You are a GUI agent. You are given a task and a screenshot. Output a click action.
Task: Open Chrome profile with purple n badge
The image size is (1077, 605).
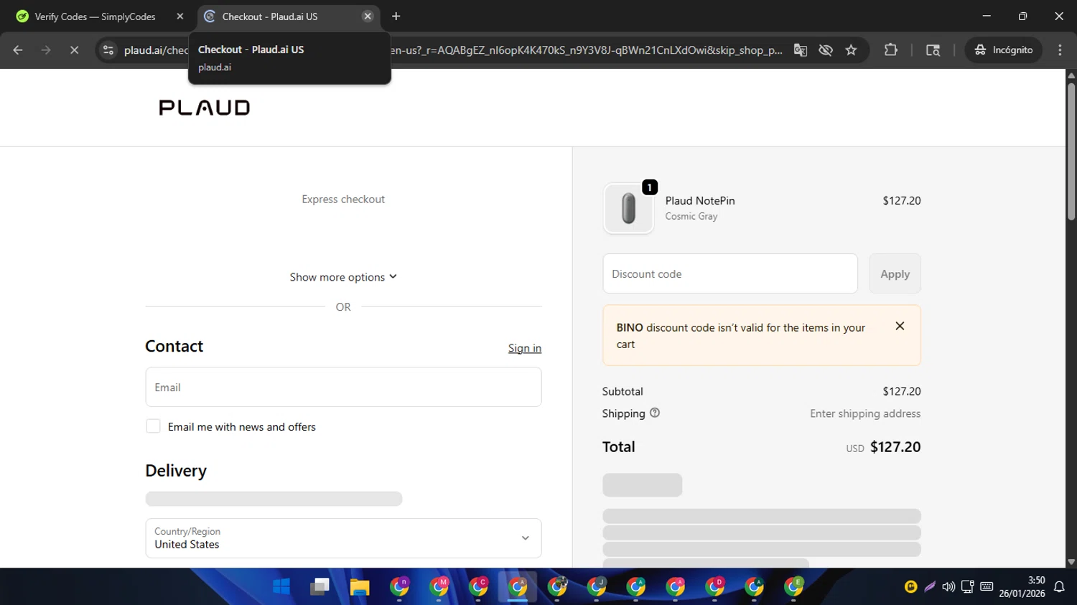click(x=399, y=587)
